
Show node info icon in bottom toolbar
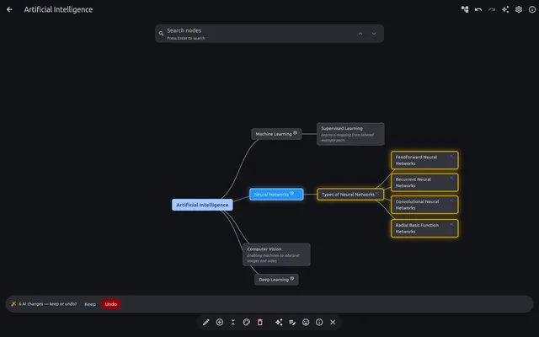click(x=319, y=322)
